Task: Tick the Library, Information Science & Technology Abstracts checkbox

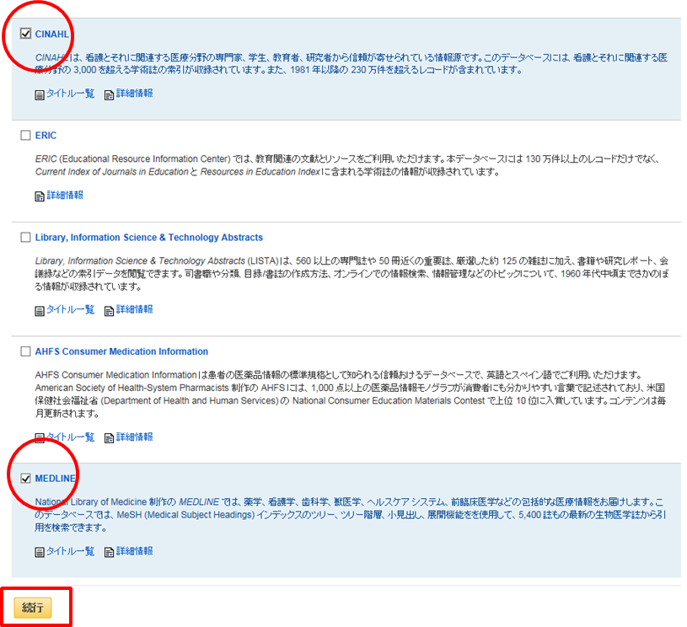Action: point(25,238)
